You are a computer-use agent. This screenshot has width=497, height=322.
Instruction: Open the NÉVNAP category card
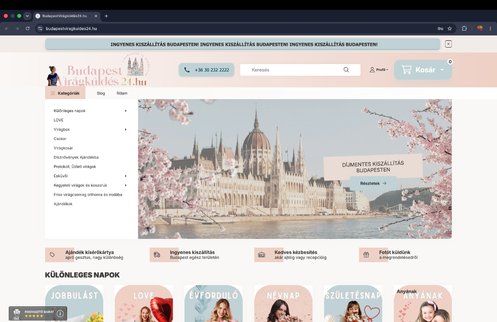283,304
